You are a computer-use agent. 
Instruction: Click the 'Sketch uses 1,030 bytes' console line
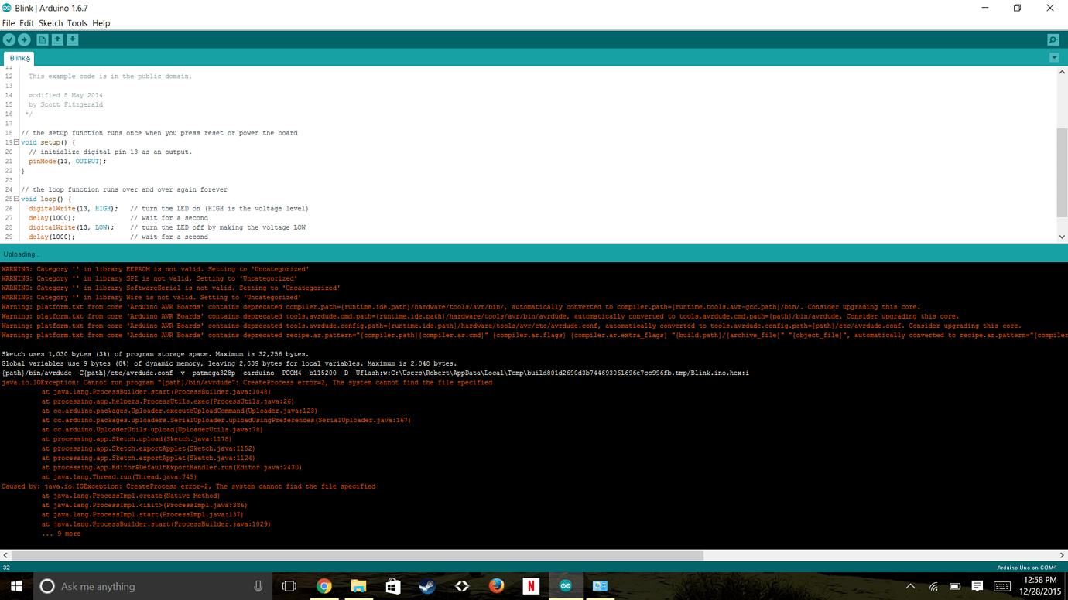[x=156, y=354]
